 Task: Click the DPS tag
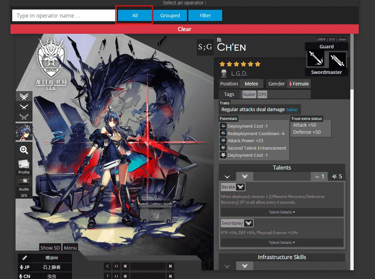(x=262, y=94)
